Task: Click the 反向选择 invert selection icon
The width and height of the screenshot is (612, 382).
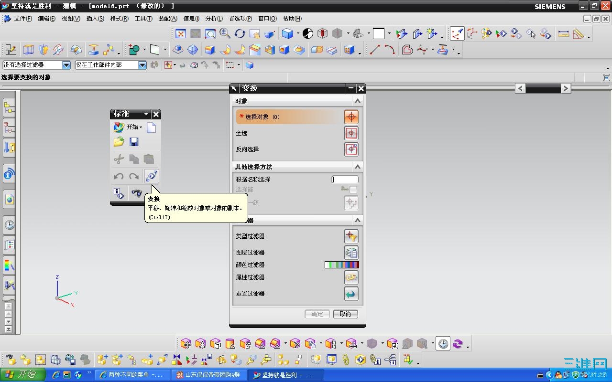Action: pos(351,149)
